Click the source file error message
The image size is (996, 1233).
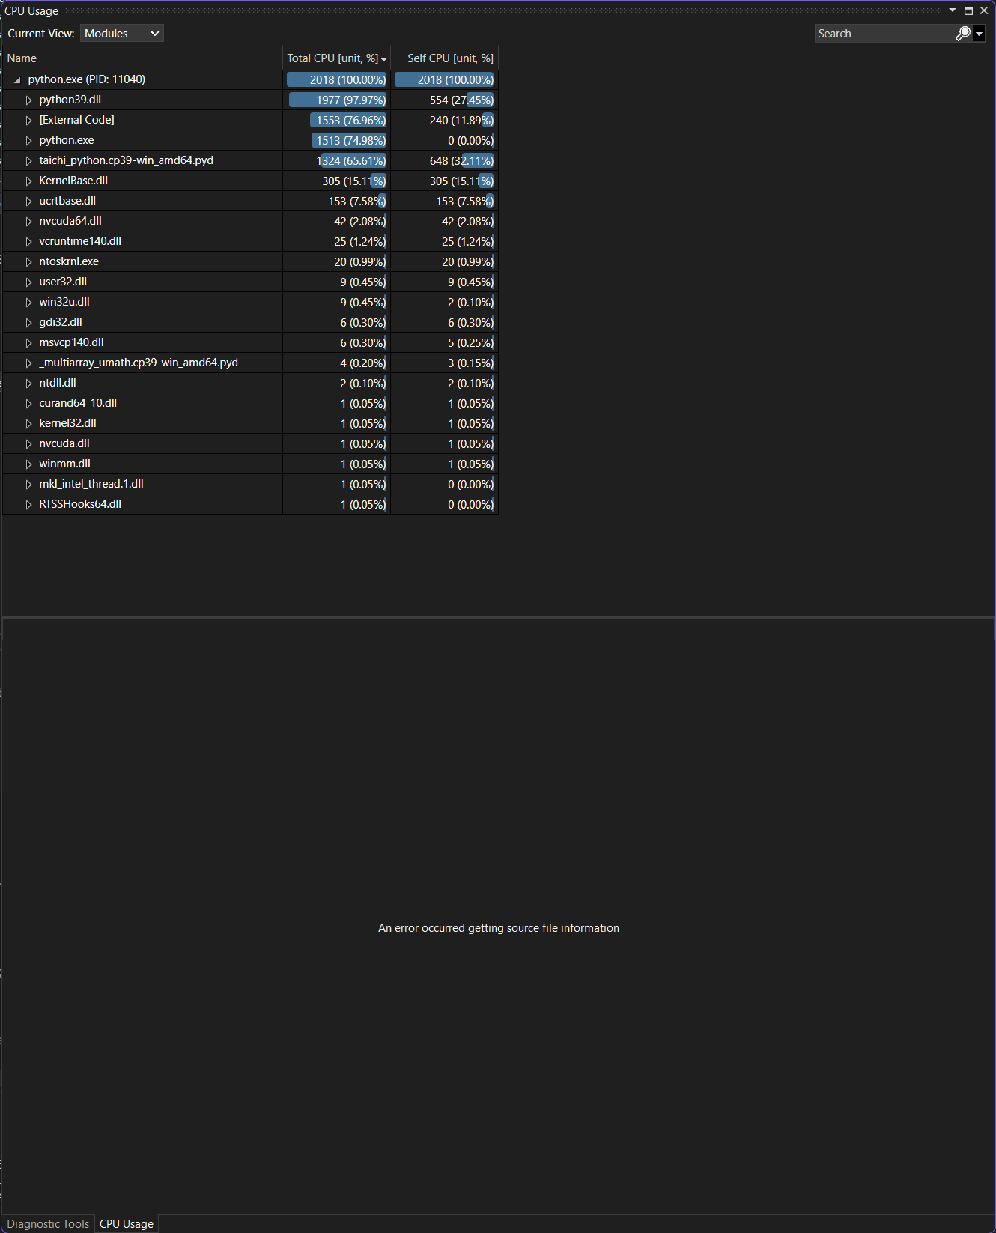click(499, 928)
